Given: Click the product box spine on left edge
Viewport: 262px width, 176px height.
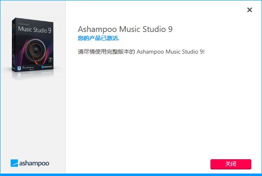Looking at the screenshot, I should click(14, 45).
